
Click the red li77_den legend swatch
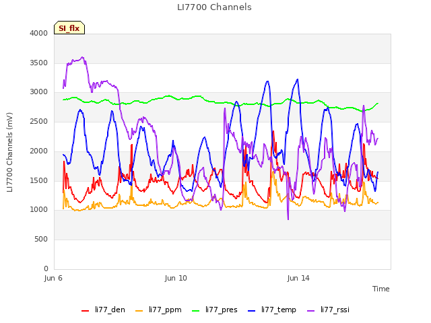point(86,311)
